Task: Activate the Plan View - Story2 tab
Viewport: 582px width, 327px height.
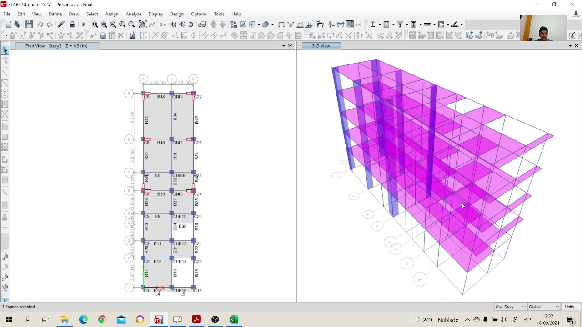Action: tap(56, 46)
